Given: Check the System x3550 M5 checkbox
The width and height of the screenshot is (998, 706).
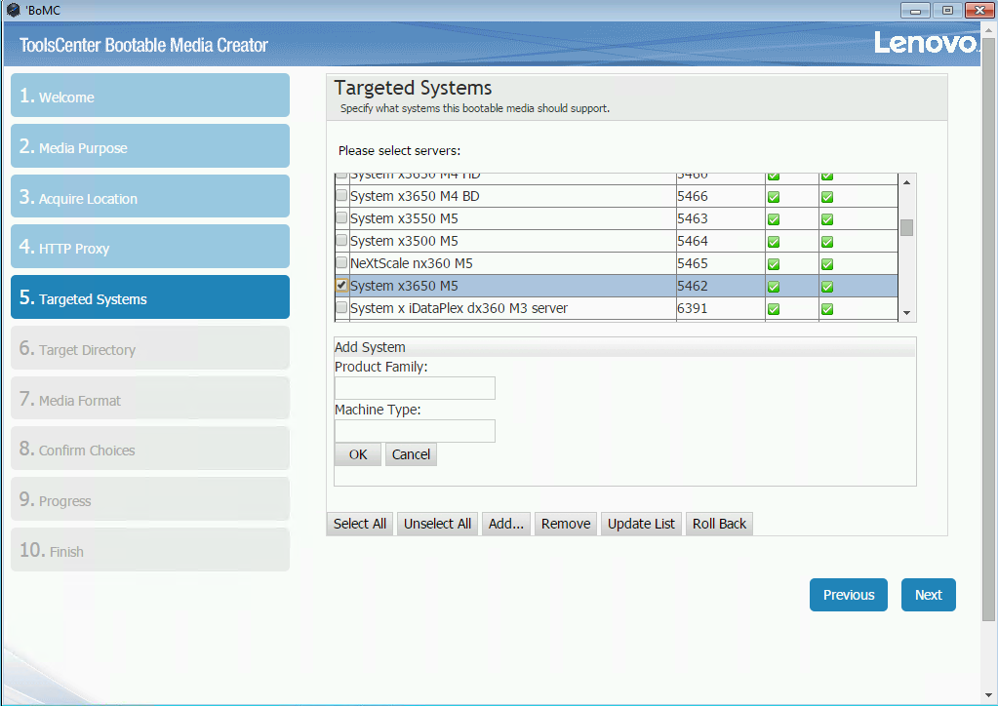Looking at the screenshot, I should point(341,217).
